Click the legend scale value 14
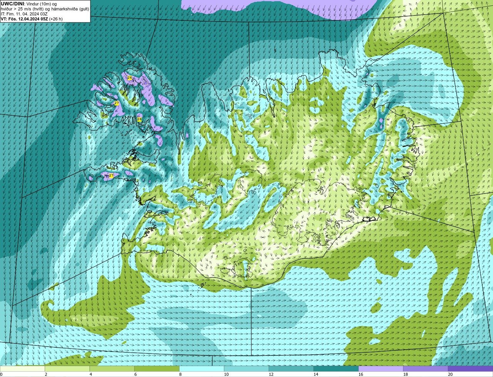 [x=315, y=374]
